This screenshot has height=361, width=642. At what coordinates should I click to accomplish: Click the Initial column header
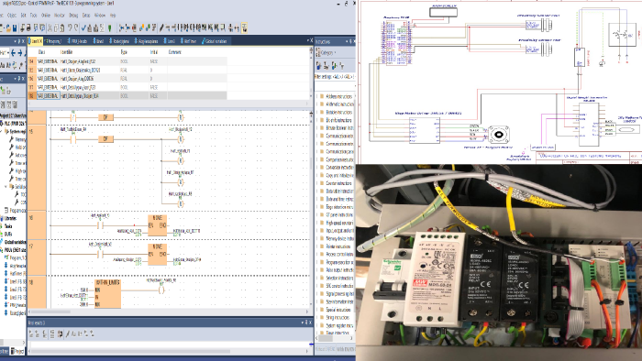(x=153, y=52)
